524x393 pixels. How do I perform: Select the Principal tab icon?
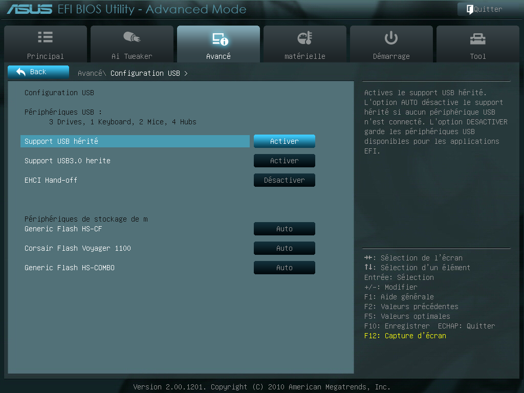[x=45, y=37]
